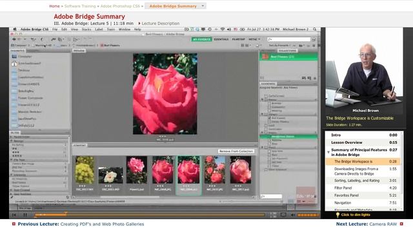Viewport: 413px width, 232px height.
Task: Click the video fullscreen icon
Action: pyautogui.click(x=283, y=215)
